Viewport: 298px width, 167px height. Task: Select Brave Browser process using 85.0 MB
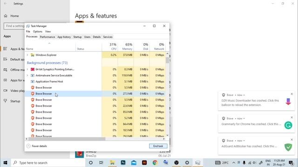[x=95, y=112]
